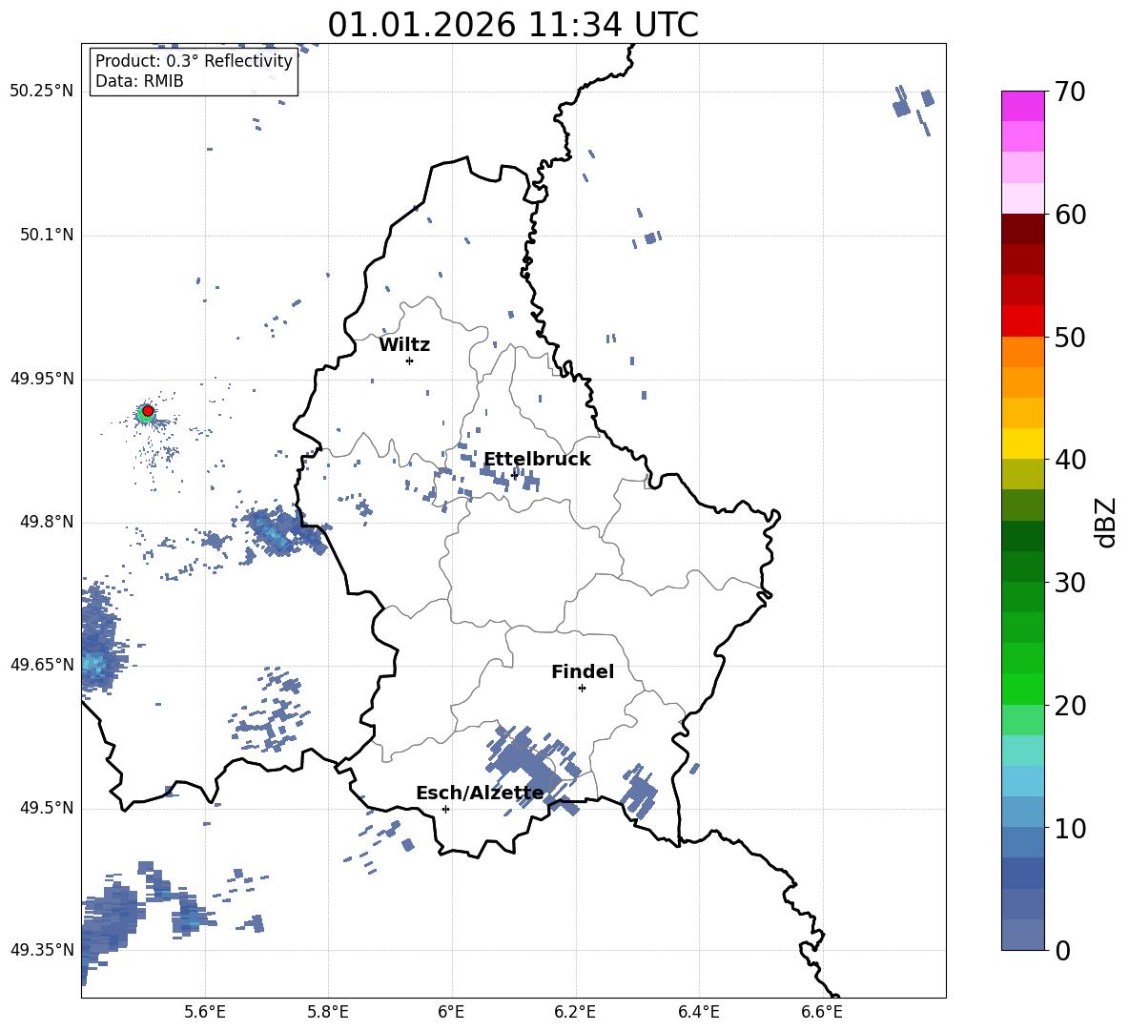
Task: Click the 60 colorbar tick label
Action: [x=1070, y=215]
